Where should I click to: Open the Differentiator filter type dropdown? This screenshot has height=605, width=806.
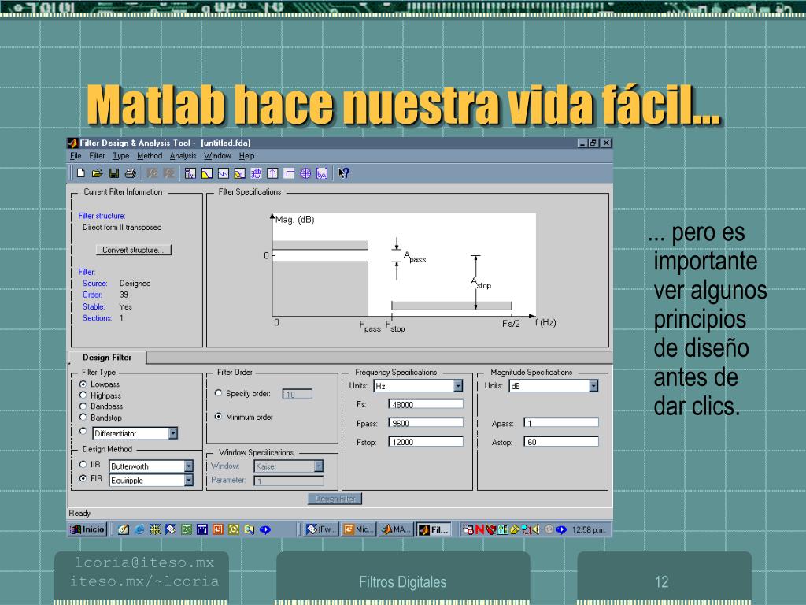[173, 433]
